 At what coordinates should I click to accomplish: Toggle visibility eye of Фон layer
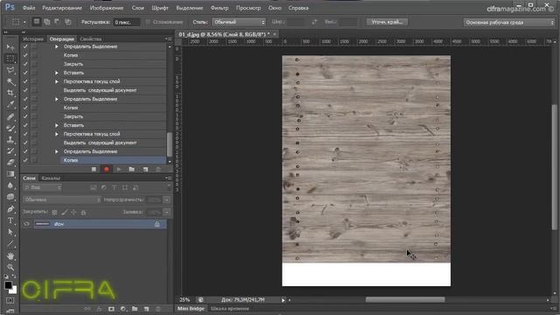26,224
